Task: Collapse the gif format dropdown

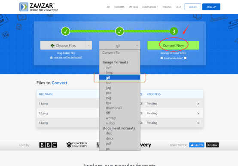Action: pos(119,45)
